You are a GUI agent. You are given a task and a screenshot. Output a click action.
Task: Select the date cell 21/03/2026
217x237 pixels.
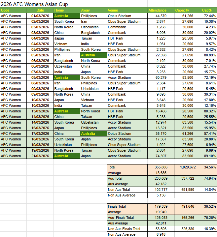[x=40, y=156]
